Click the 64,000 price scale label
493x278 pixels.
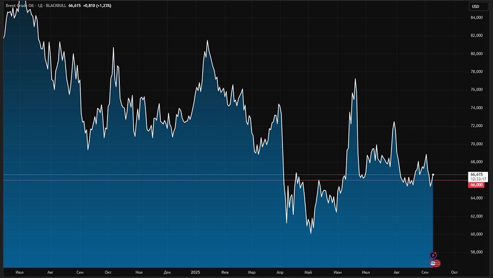point(476,198)
